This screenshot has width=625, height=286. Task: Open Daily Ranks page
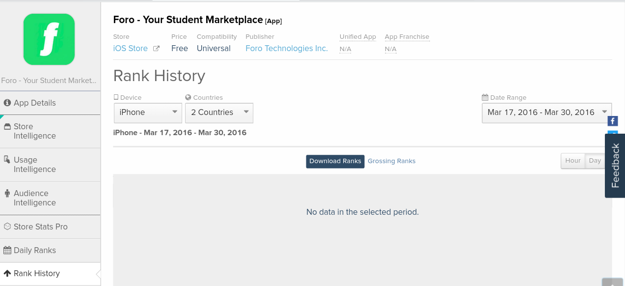(x=34, y=250)
